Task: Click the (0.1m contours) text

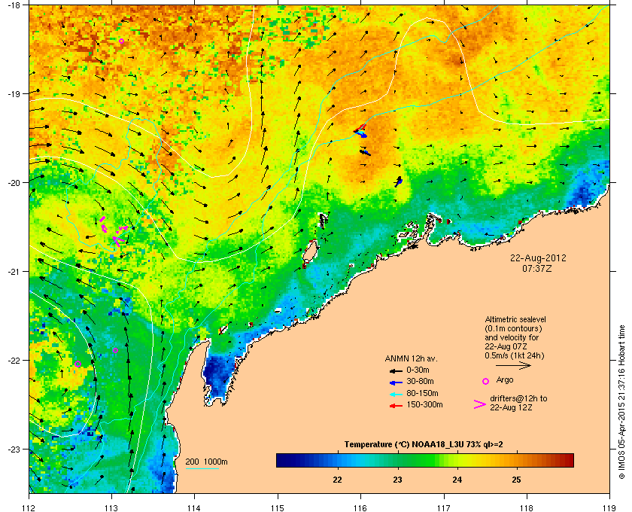Action: tap(513, 328)
